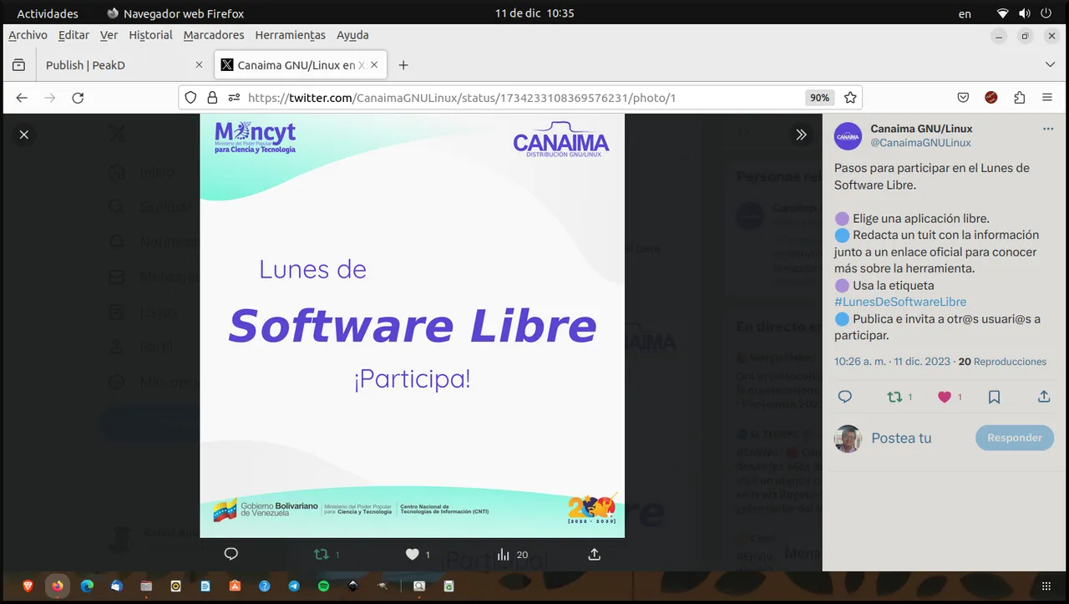The height and width of the screenshot is (604, 1069).
Task: Click the Firefox icon in the dock
Action: click(57, 586)
